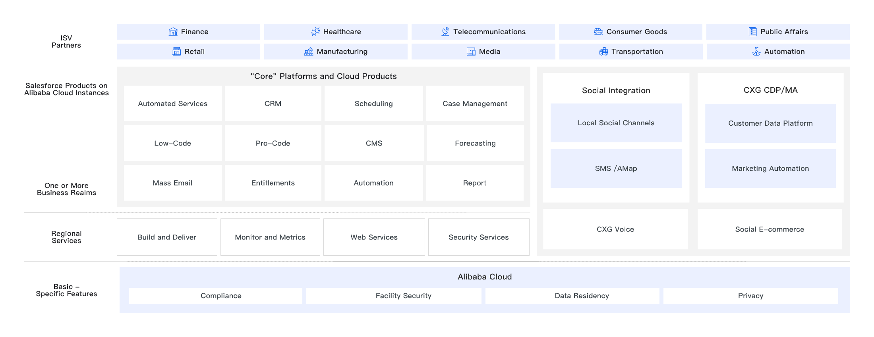This screenshot has height=337, width=874.
Task: Click the CXG CDP/MA heading
Action: coord(771,90)
